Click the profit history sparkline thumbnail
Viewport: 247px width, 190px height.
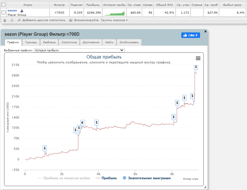pos(114,13)
